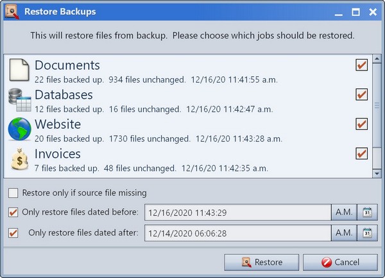Image resolution: width=385 pixels, height=278 pixels.
Task: Click the Databases cylinder and table icon
Action: point(20,100)
